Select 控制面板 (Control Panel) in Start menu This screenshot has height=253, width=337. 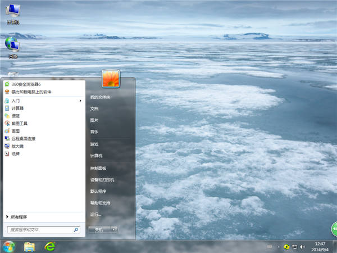[x=98, y=168]
